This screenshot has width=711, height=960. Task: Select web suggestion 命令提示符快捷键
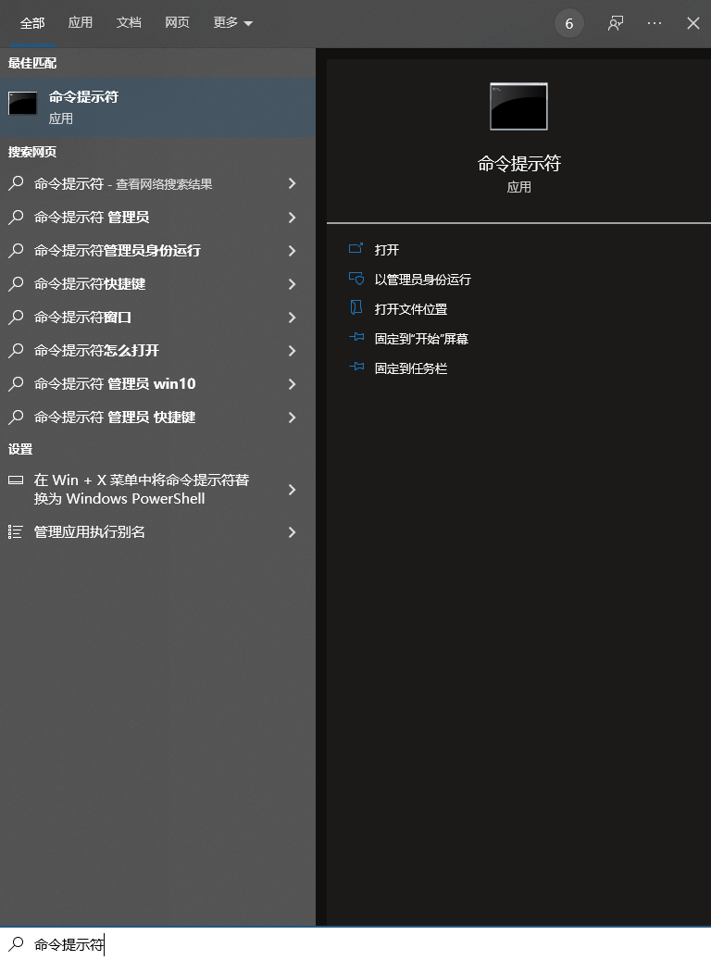tap(158, 284)
